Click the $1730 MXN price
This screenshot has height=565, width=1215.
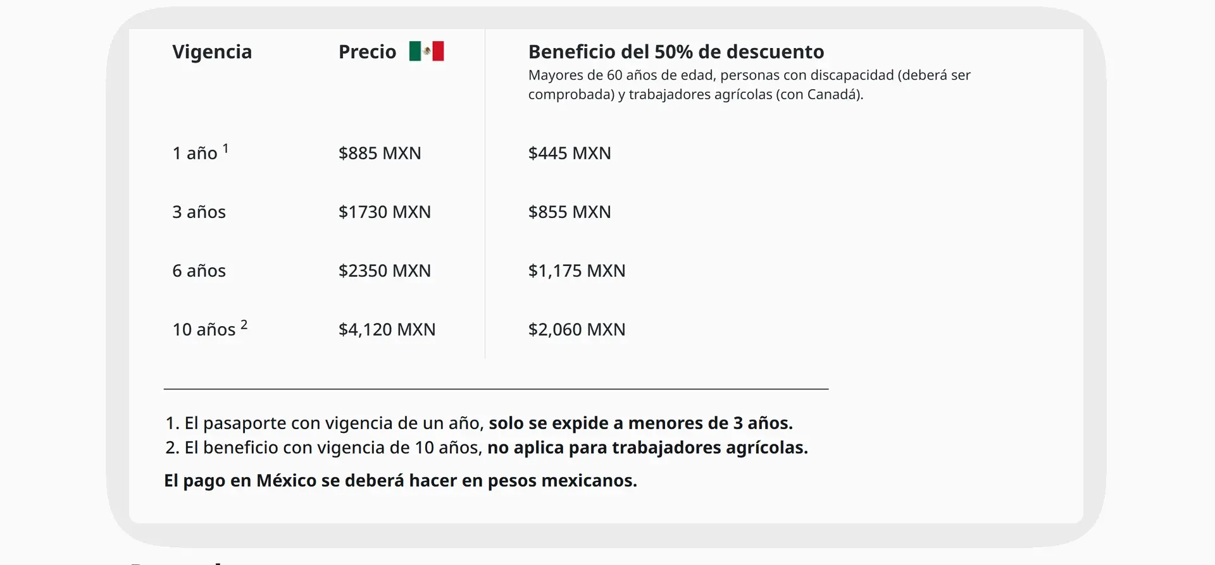[385, 212]
